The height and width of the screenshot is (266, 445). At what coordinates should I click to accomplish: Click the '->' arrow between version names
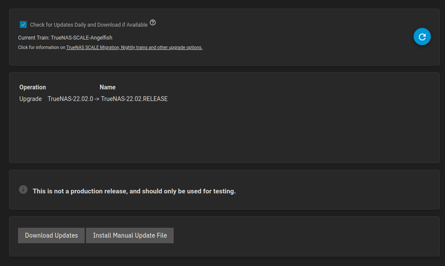[97, 99]
